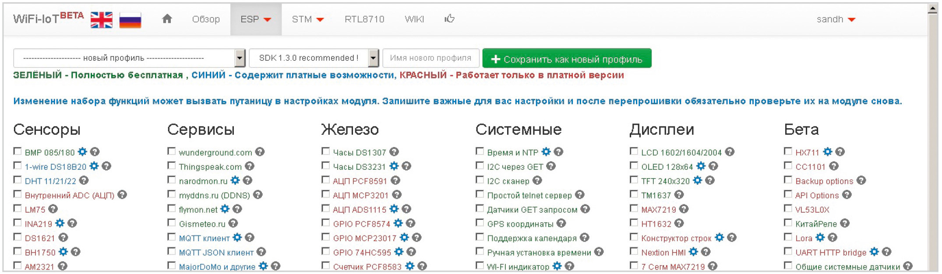Show help for Поддержка календаря
This screenshot has width=942, height=274.
585,238
